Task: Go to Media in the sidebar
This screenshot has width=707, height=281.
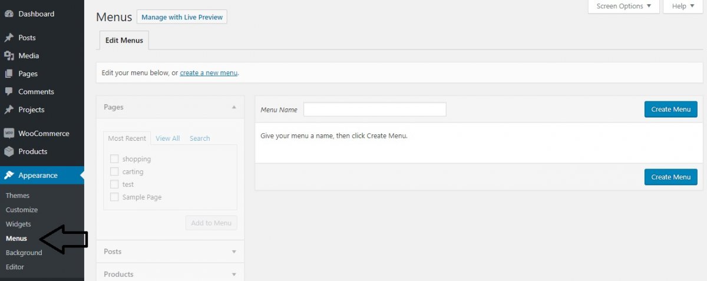Action: coord(29,56)
